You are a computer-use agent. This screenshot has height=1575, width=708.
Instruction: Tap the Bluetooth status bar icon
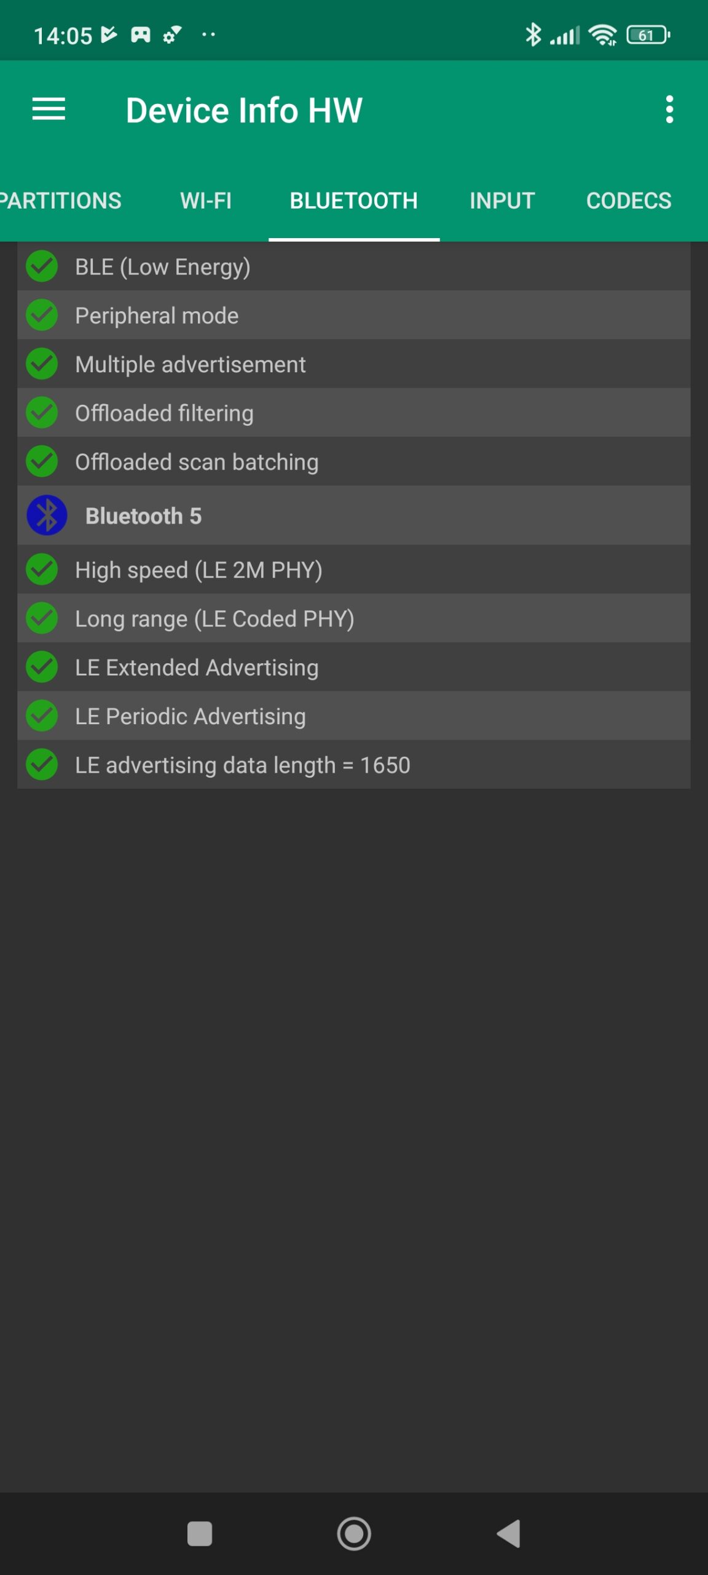[533, 34]
